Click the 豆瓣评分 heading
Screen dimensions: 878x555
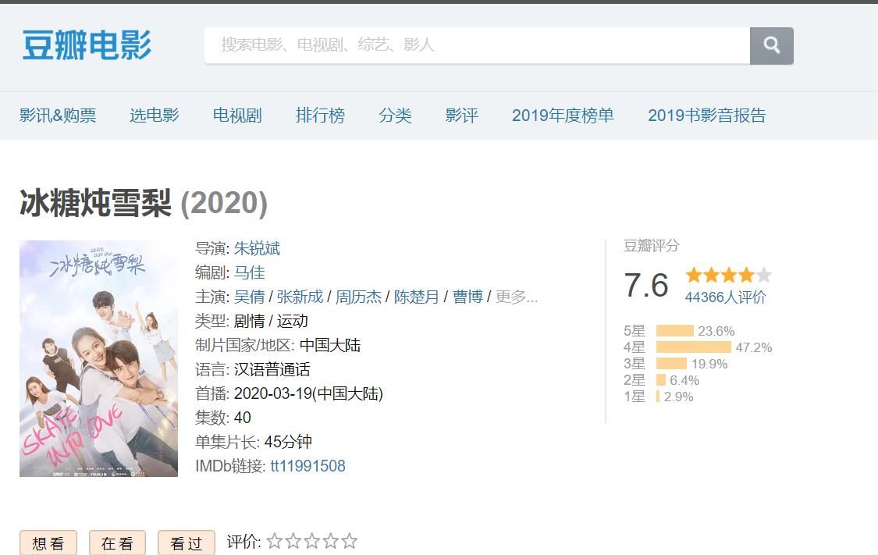[651, 246]
